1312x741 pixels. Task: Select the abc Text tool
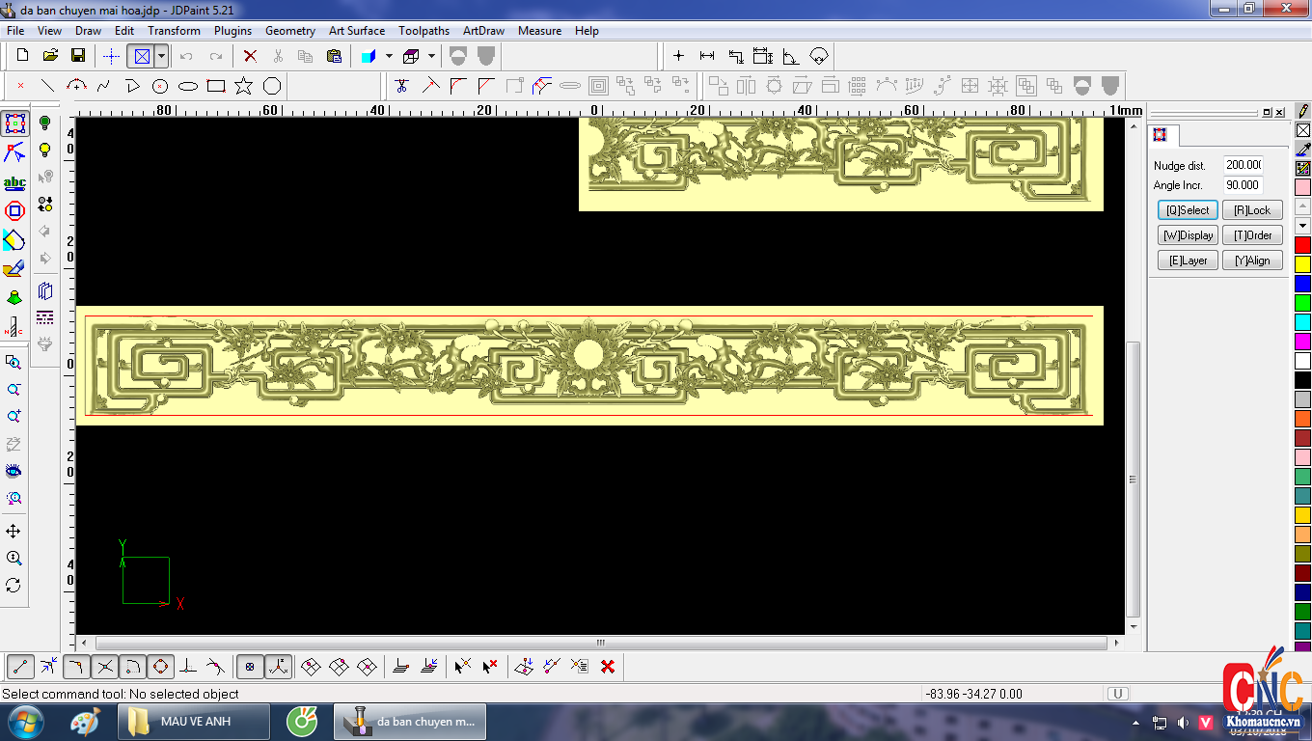14,182
